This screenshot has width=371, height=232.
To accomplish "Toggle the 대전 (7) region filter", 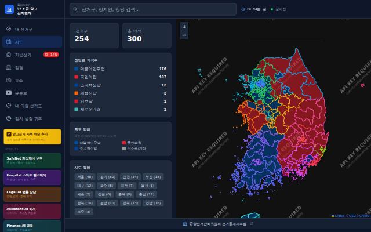I will [128, 186].
